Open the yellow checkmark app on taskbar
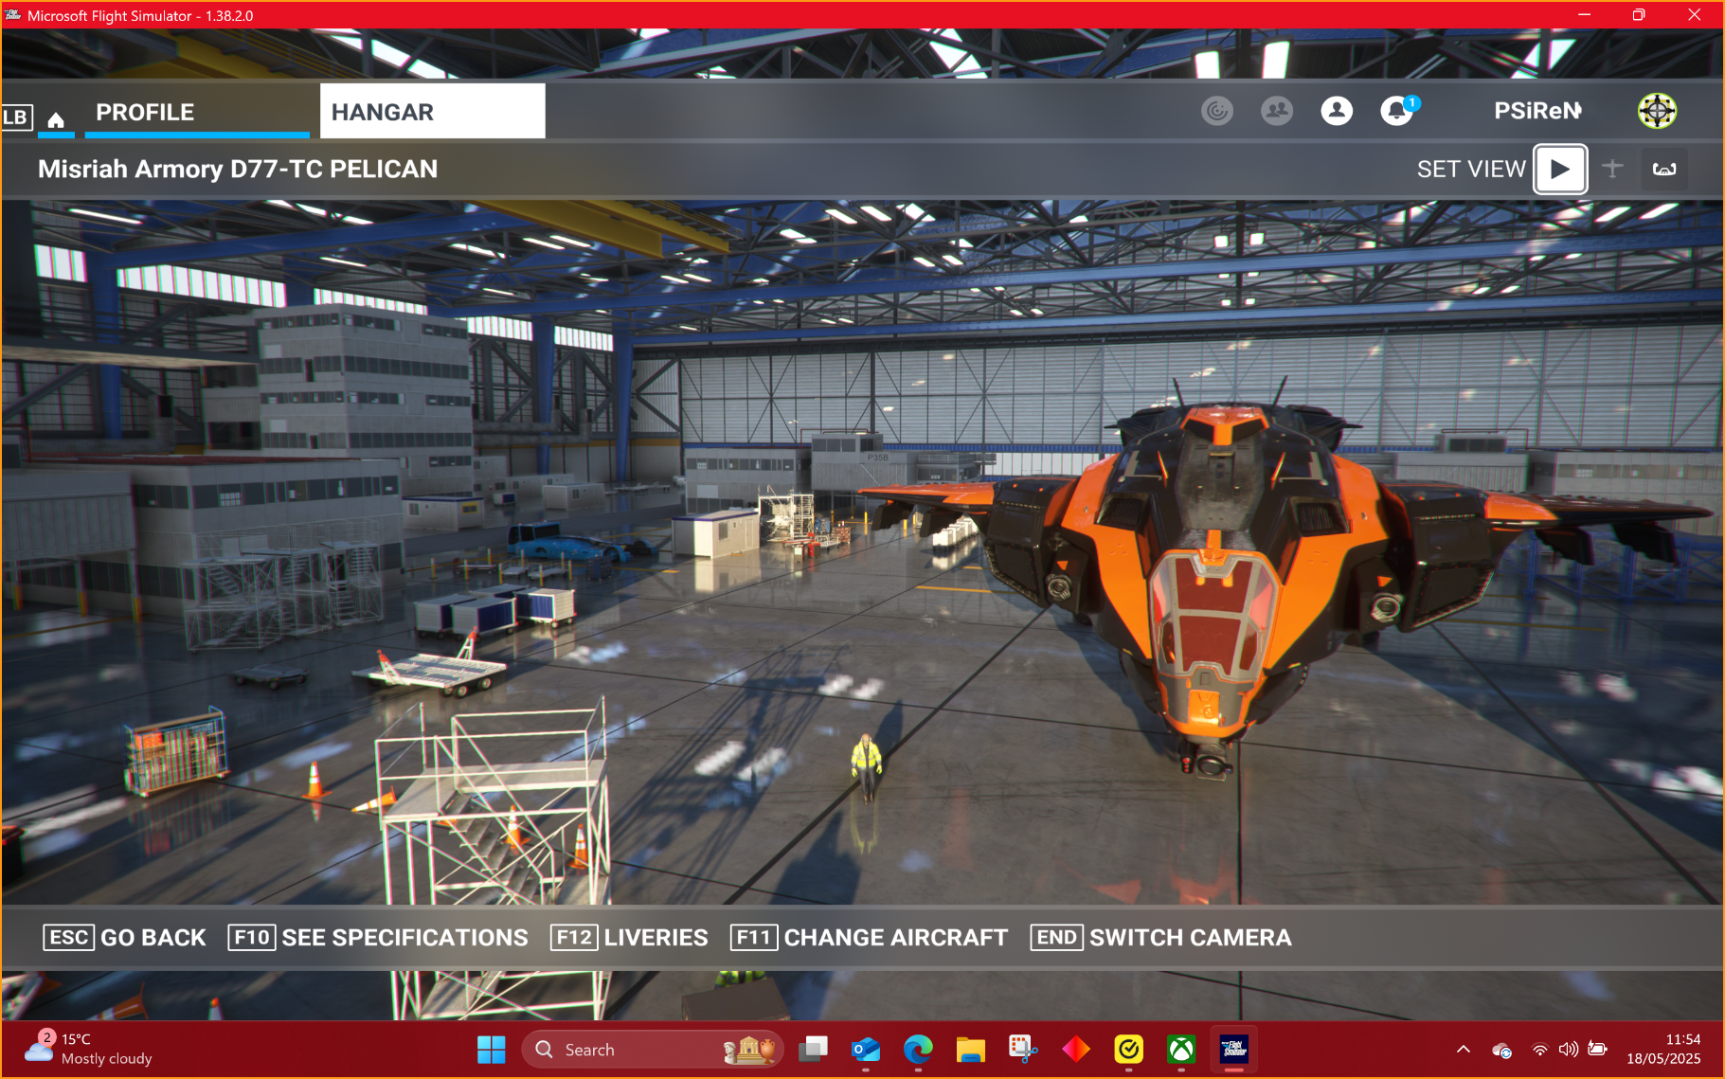The image size is (1725, 1079). tap(1128, 1050)
